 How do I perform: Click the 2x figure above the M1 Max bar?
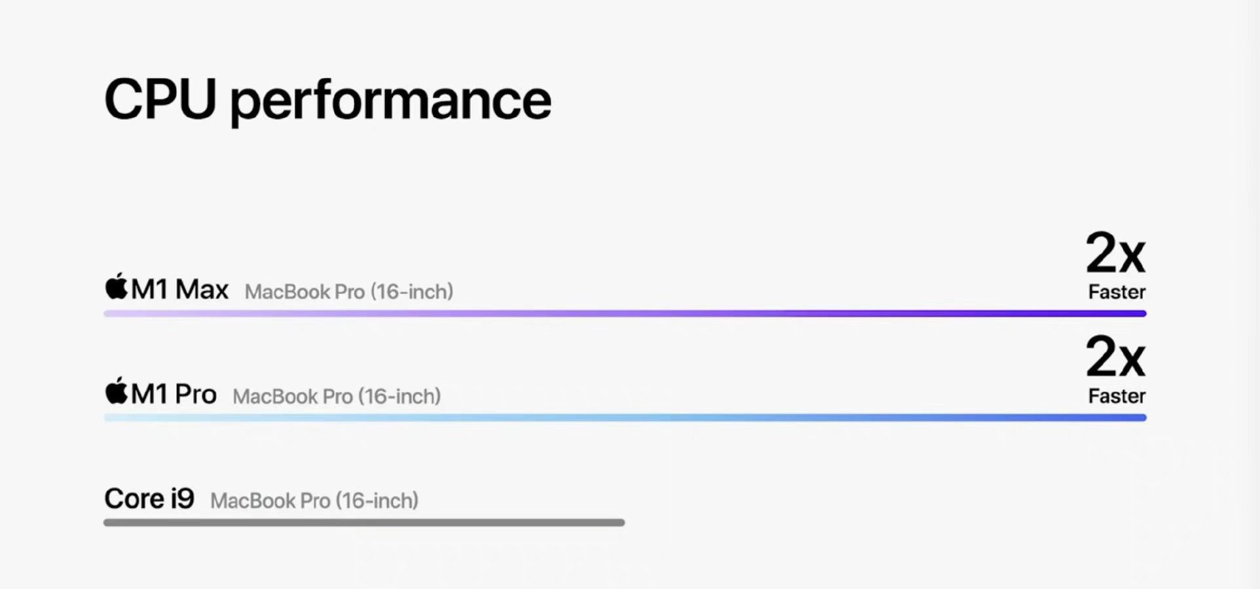tap(1115, 253)
